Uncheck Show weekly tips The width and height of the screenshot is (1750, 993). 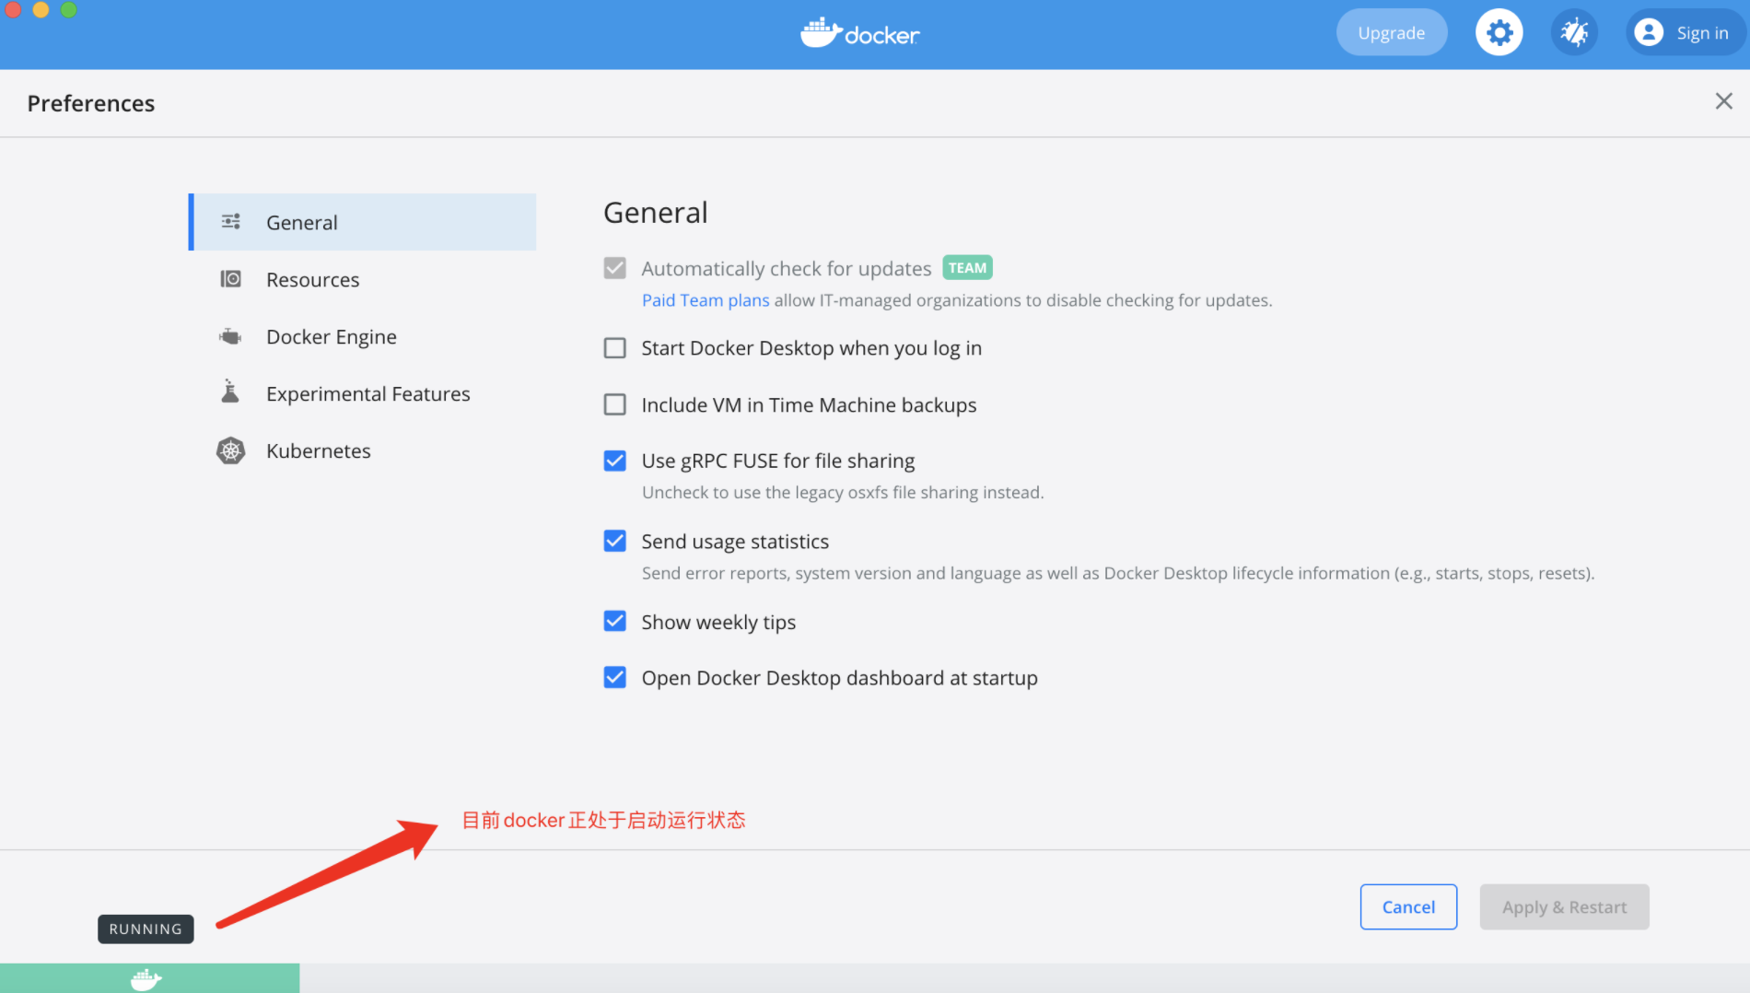[x=614, y=622]
